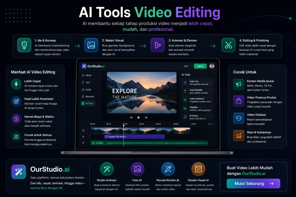
Task: Click the AI Tools panel heading
Action: coord(186,75)
